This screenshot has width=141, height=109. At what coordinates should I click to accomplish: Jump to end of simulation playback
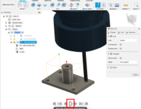pos(86,104)
